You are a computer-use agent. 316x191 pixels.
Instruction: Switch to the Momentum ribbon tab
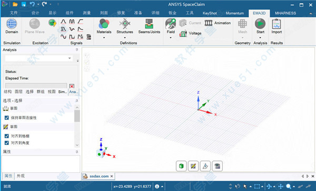coord(234,13)
